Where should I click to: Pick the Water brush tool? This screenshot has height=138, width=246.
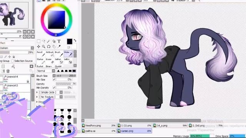tap(68, 54)
